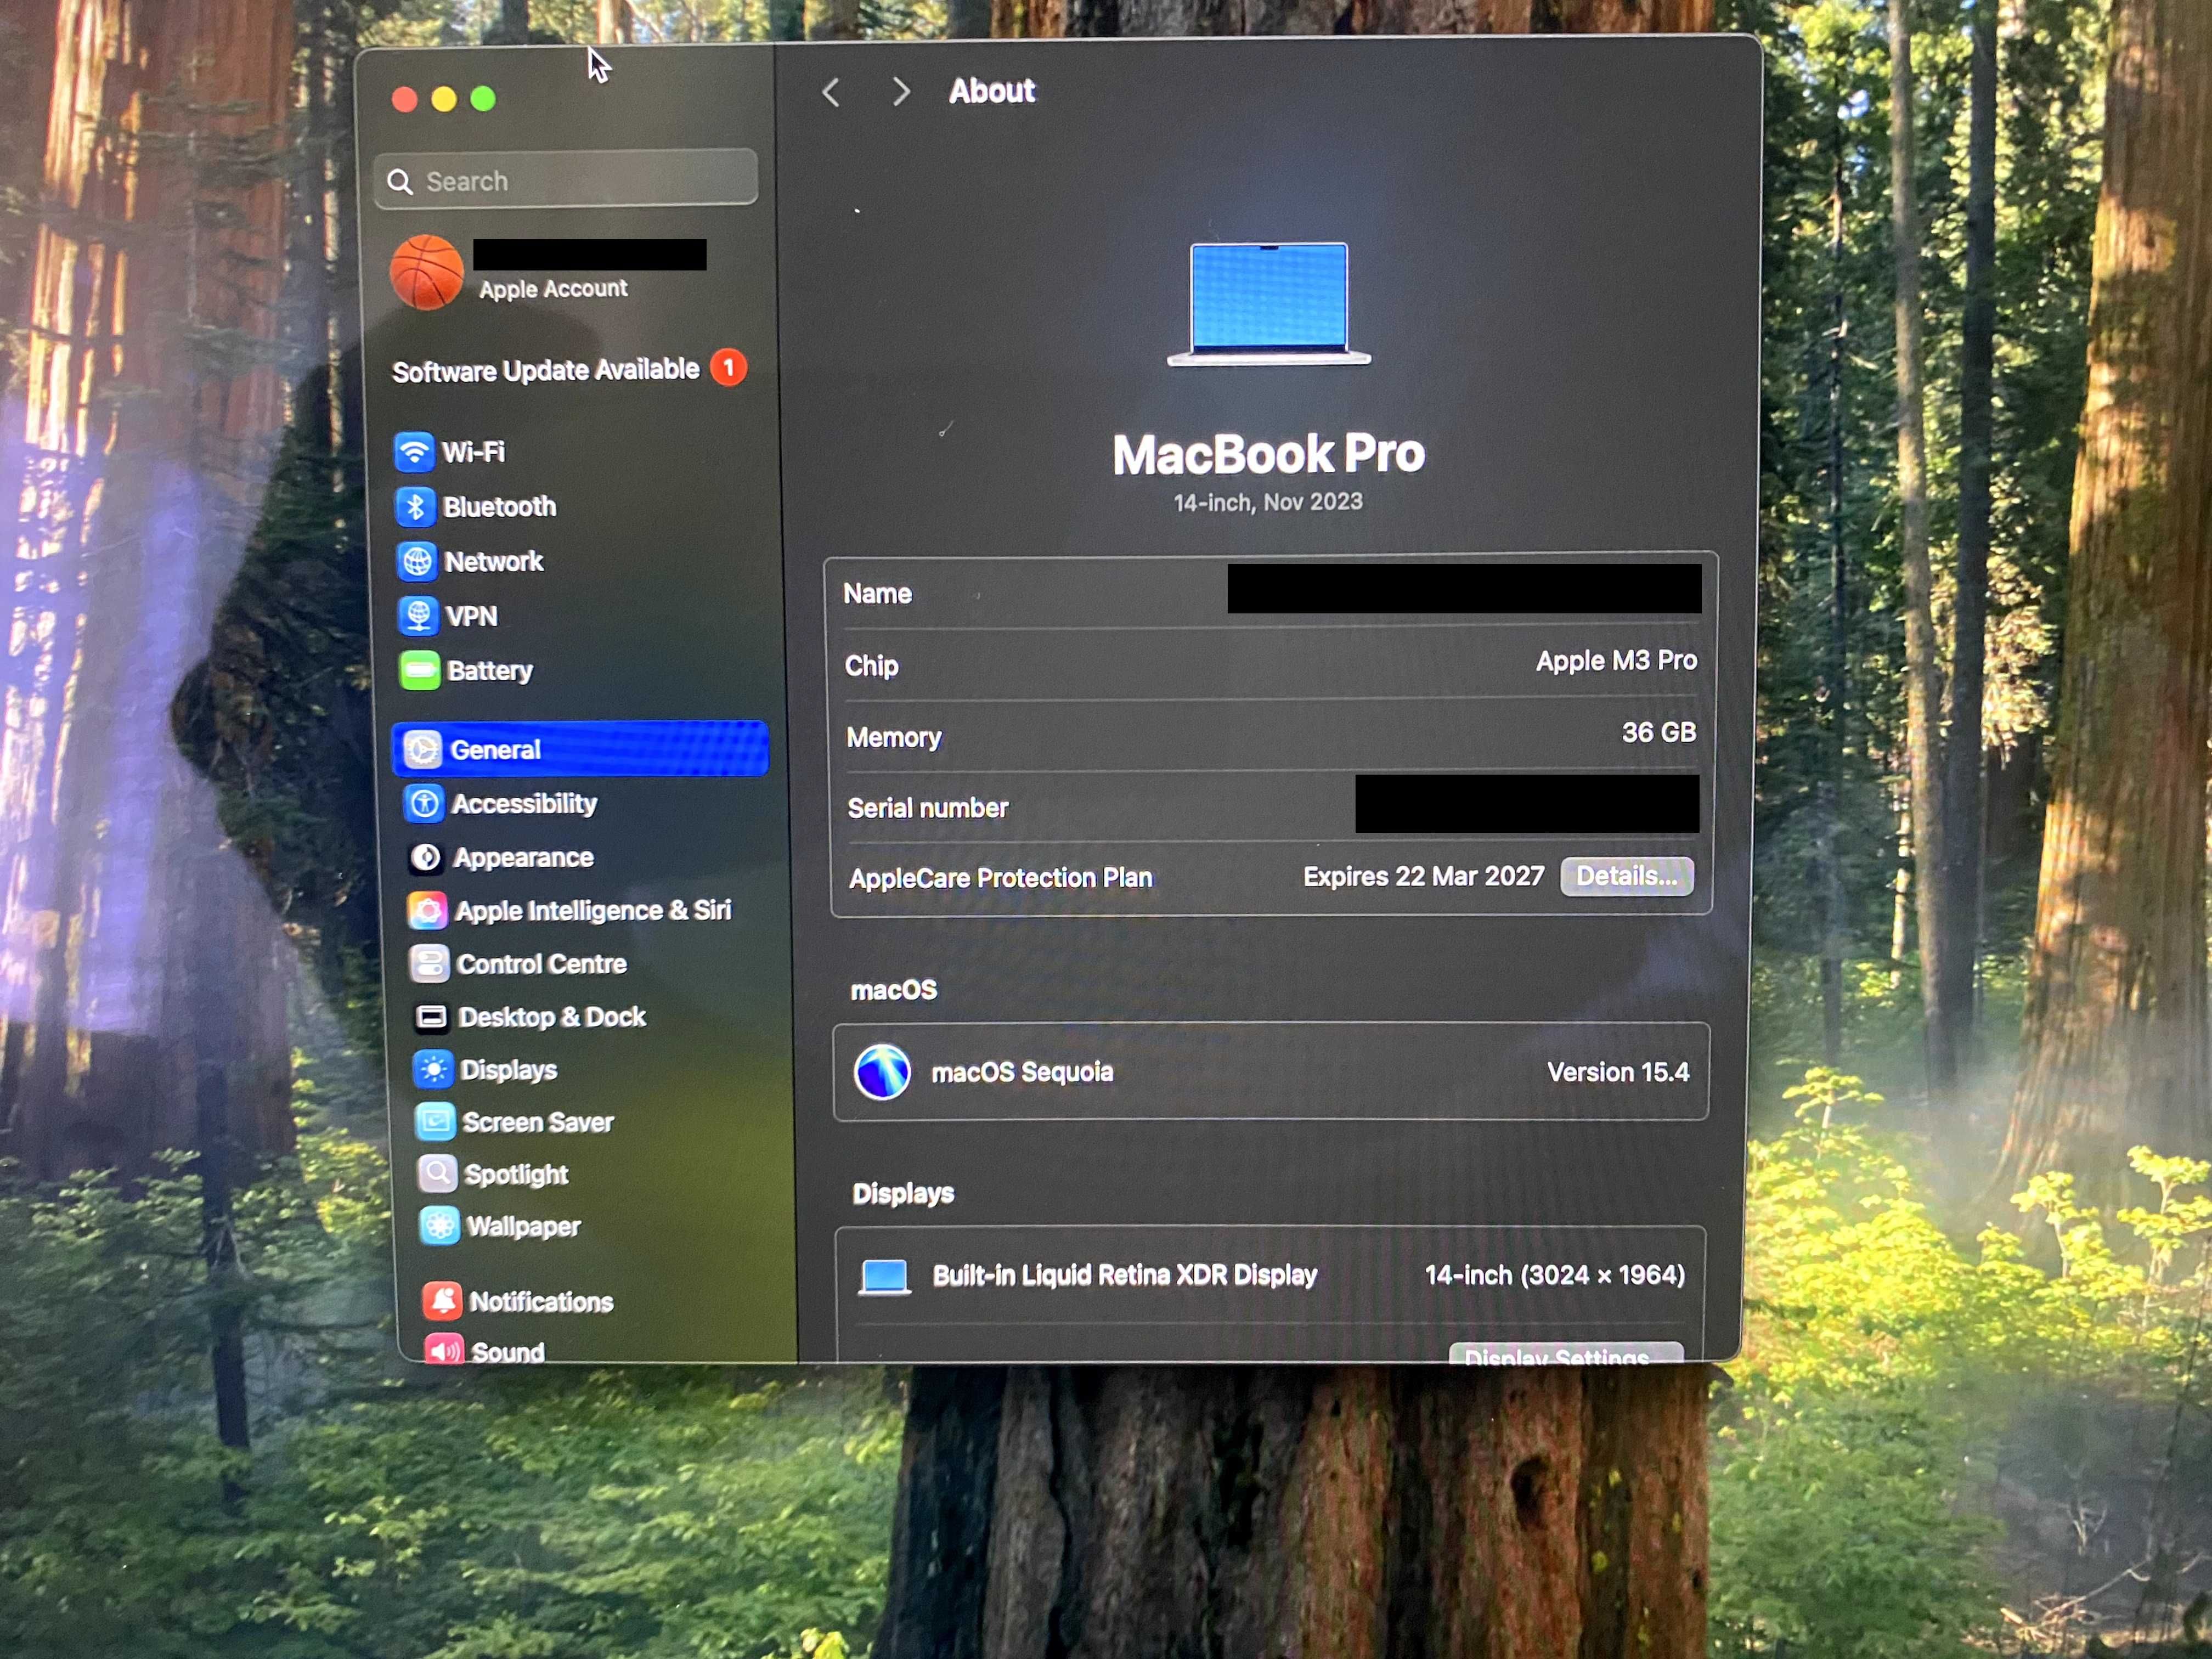Zoom window with green button
The height and width of the screenshot is (1659, 2212).
(483, 99)
